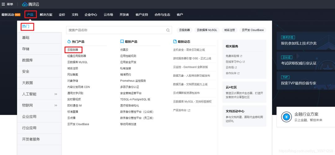The width and height of the screenshot is (335, 155).
Task: Click external link icon beside 免费体验馆
Action: point(241,56)
